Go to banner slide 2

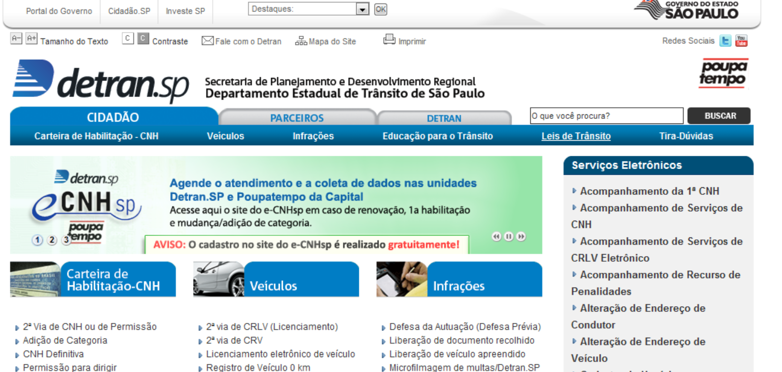(52, 240)
